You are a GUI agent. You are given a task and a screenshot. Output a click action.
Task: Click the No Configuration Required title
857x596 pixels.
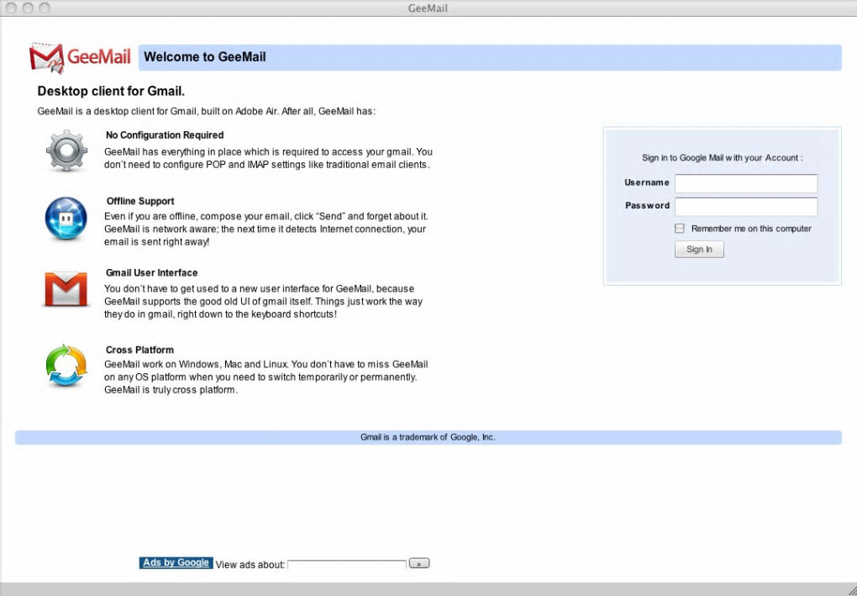point(165,135)
